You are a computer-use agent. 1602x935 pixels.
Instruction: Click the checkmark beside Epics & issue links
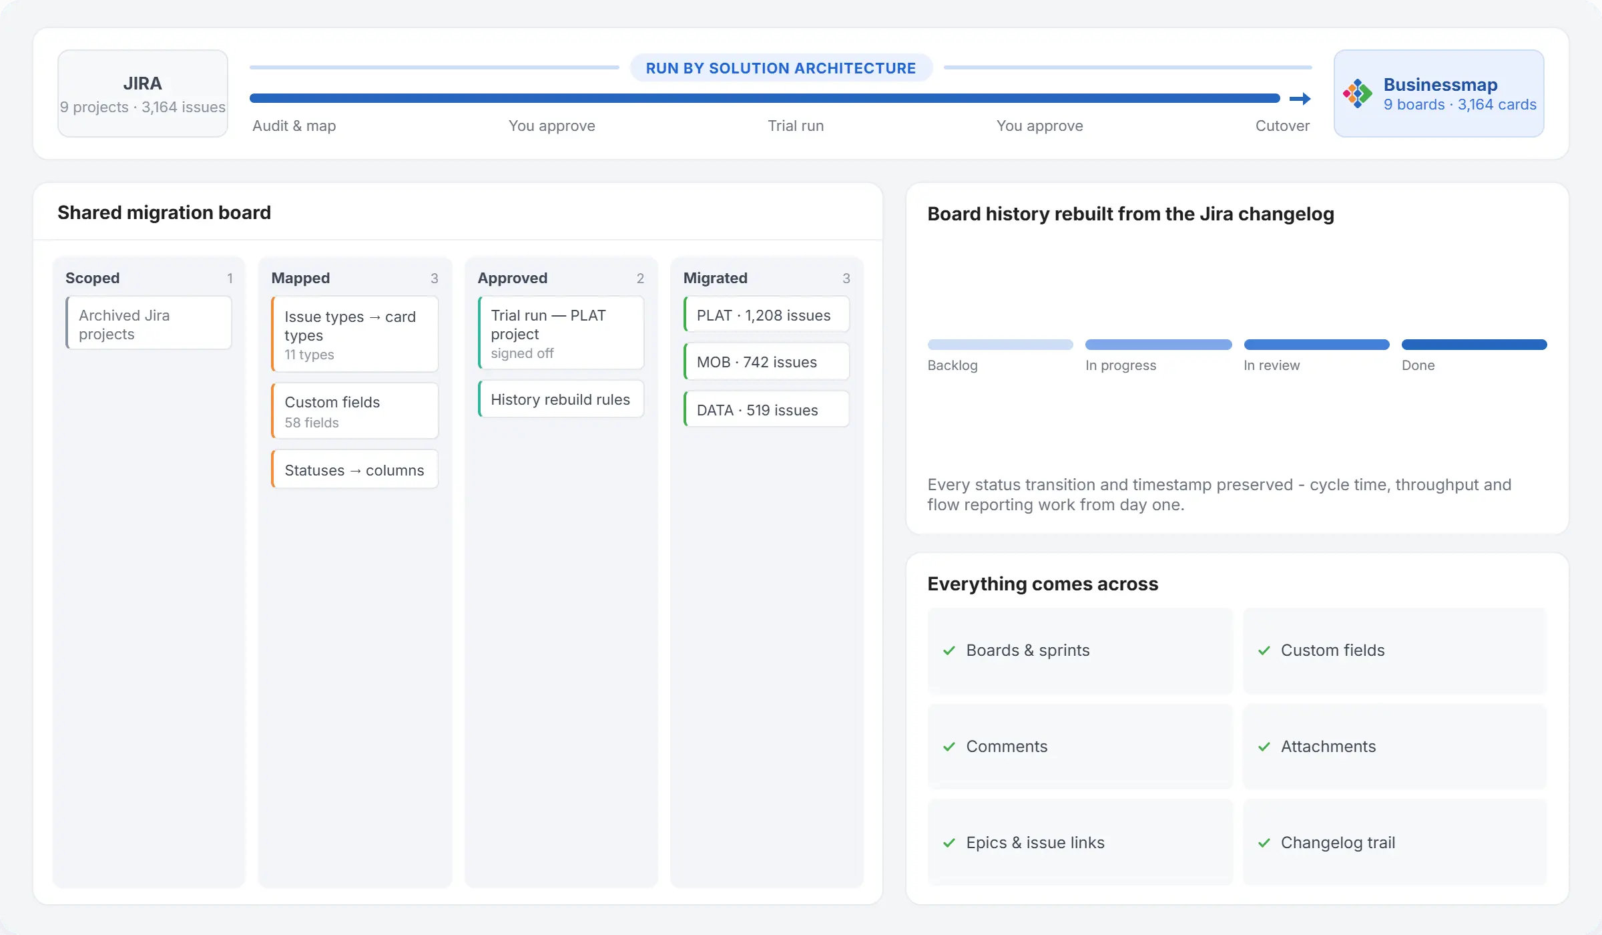[x=949, y=843]
